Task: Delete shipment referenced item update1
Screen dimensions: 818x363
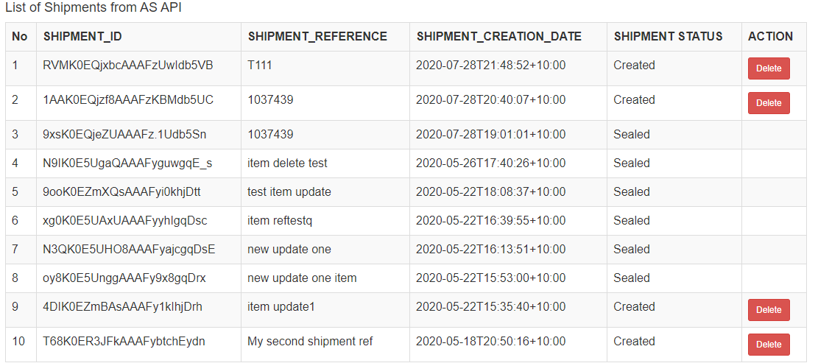Action: click(769, 310)
